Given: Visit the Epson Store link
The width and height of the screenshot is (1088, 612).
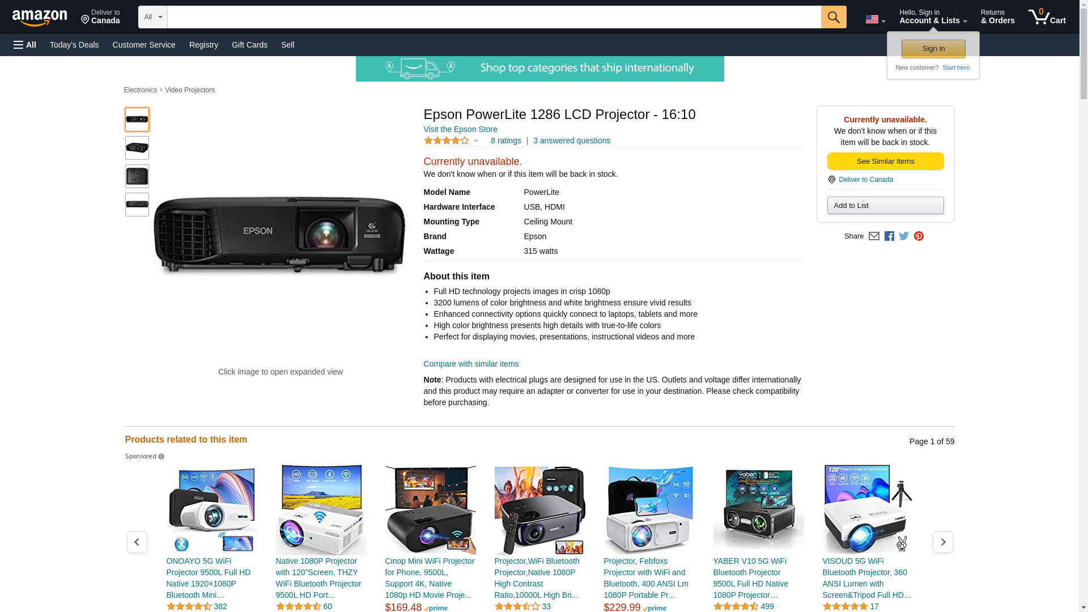Looking at the screenshot, I should [x=460, y=129].
